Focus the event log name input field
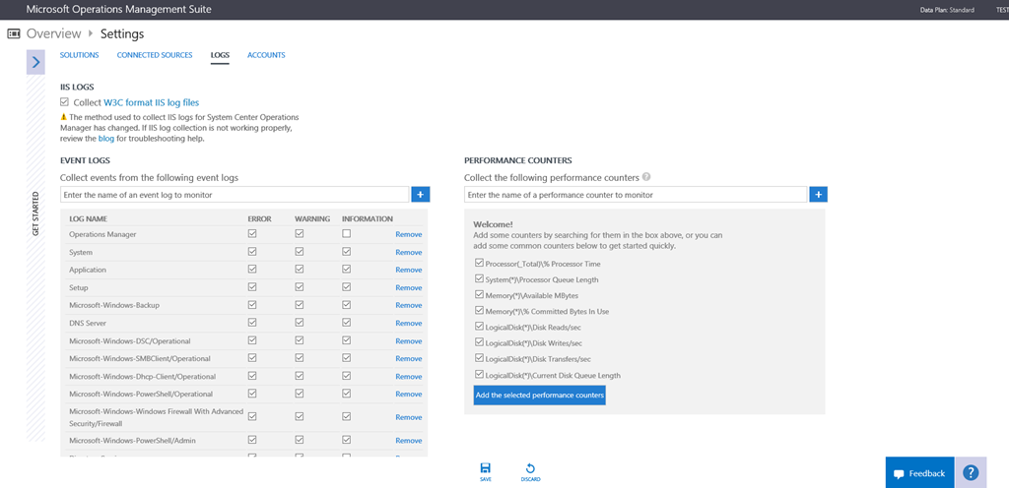The image size is (1009, 488). [235, 195]
